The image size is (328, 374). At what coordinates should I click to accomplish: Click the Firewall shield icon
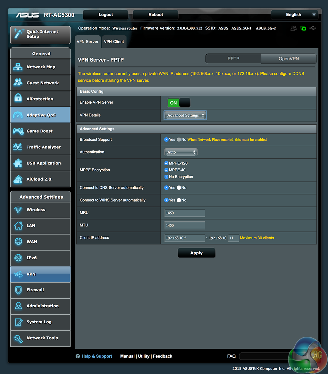pos(18,290)
